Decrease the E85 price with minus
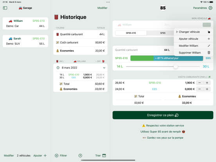 [200, 89]
